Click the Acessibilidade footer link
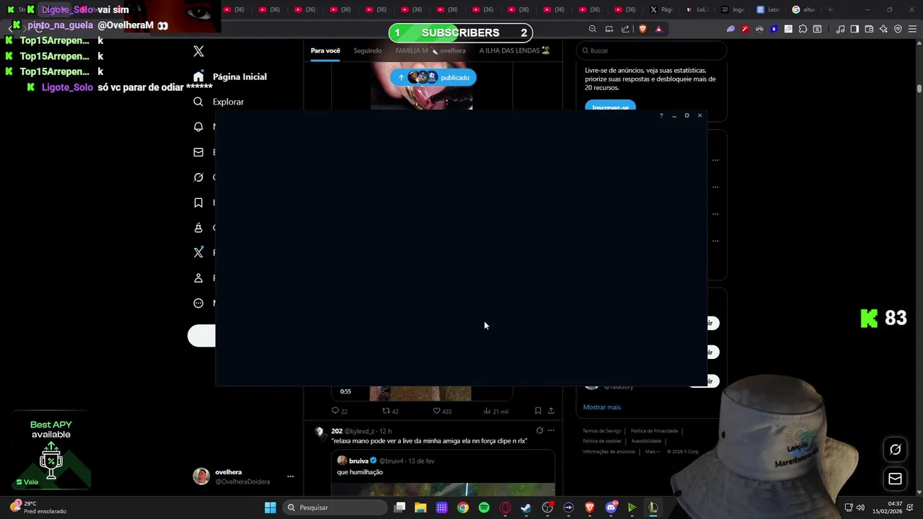Image resolution: width=923 pixels, height=519 pixels. [x=646, y=441]
